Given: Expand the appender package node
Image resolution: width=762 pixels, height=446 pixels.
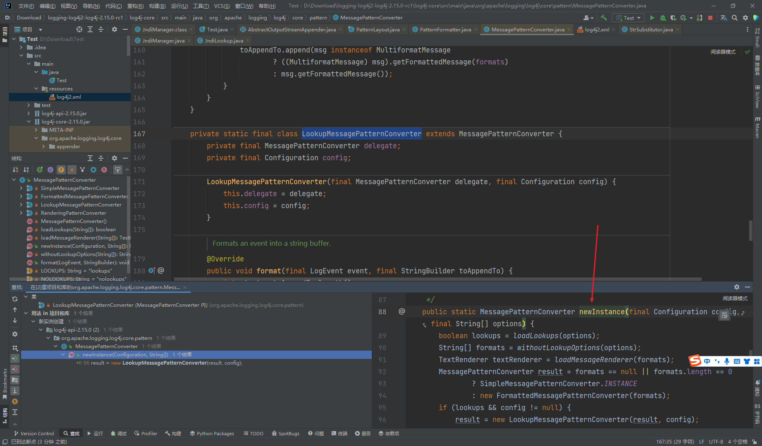Looking at the screenshot, I should click(44, 146).
